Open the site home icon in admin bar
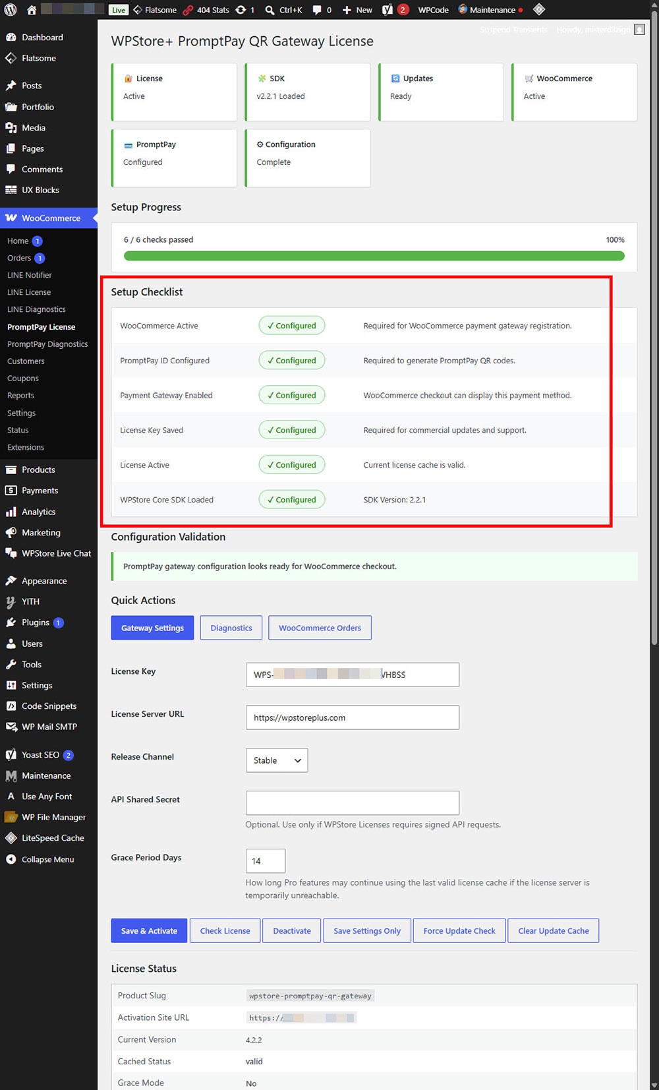The height and width of the screenshot is (1090, 659). click(31, 10)
